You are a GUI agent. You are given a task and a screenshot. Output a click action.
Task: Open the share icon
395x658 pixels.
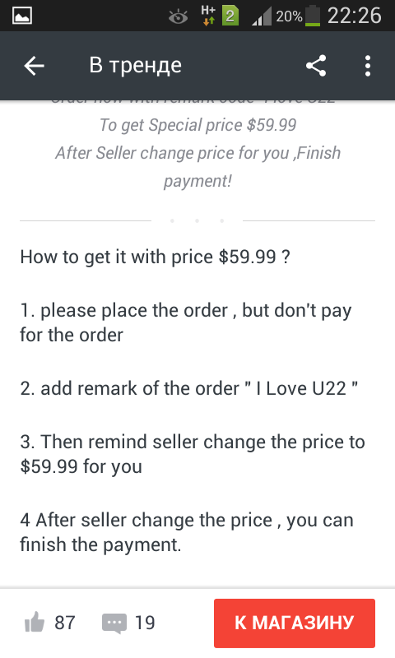(x=316, y=66)
